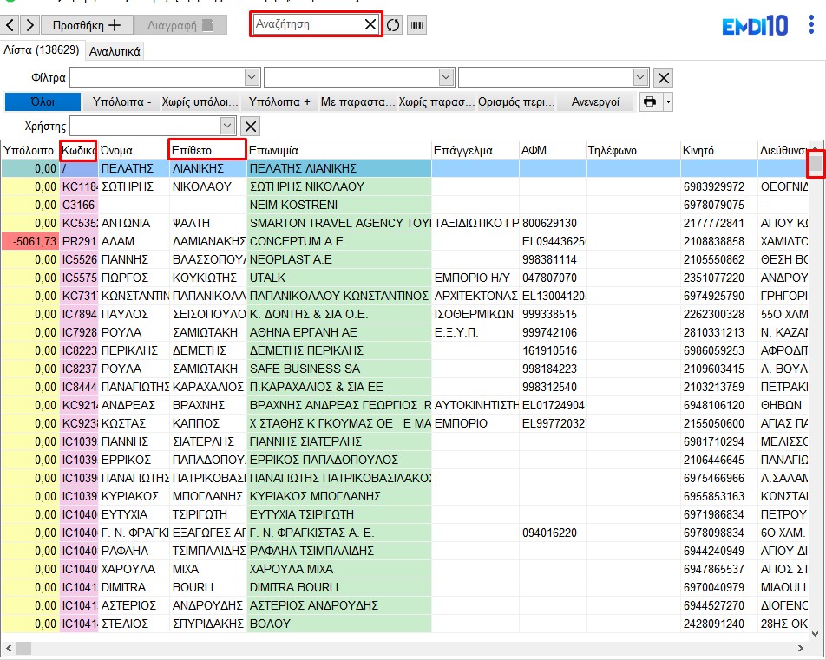The width and height of the screenshot is (826, 660).
Task: Sort by the Όνομα column header
Action: [x=134, y=150]
